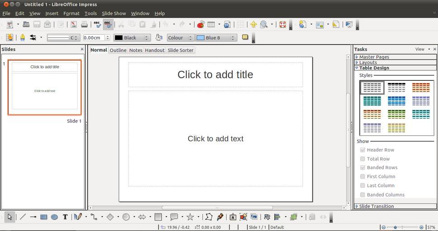Open the Slide Show menu
Image resolution: width=438 pixels, height=231 pixels.
(x=113, y=14)
